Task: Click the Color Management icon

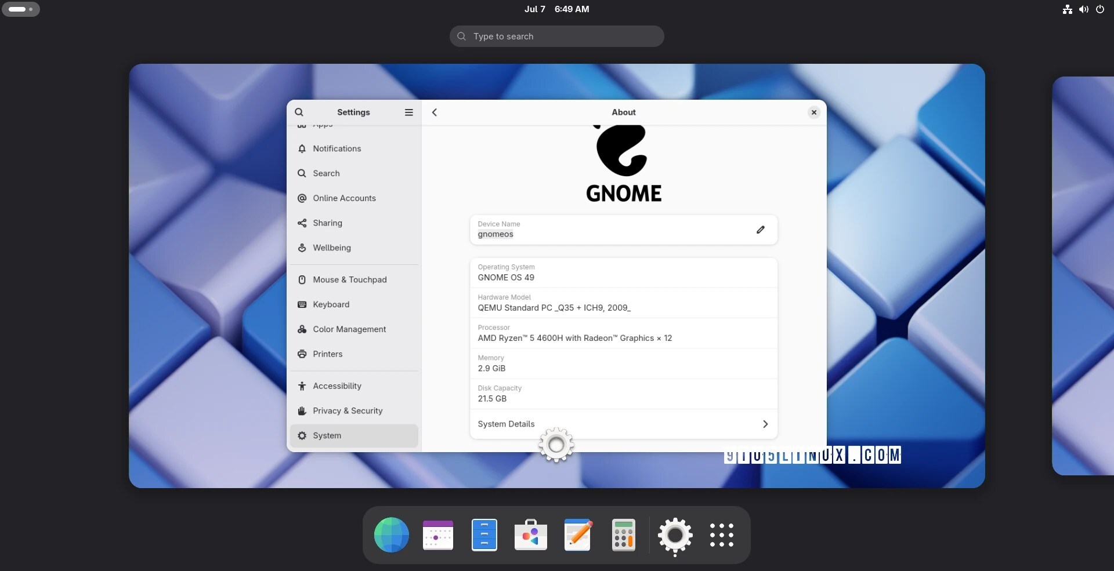Action: click(302, 329)
